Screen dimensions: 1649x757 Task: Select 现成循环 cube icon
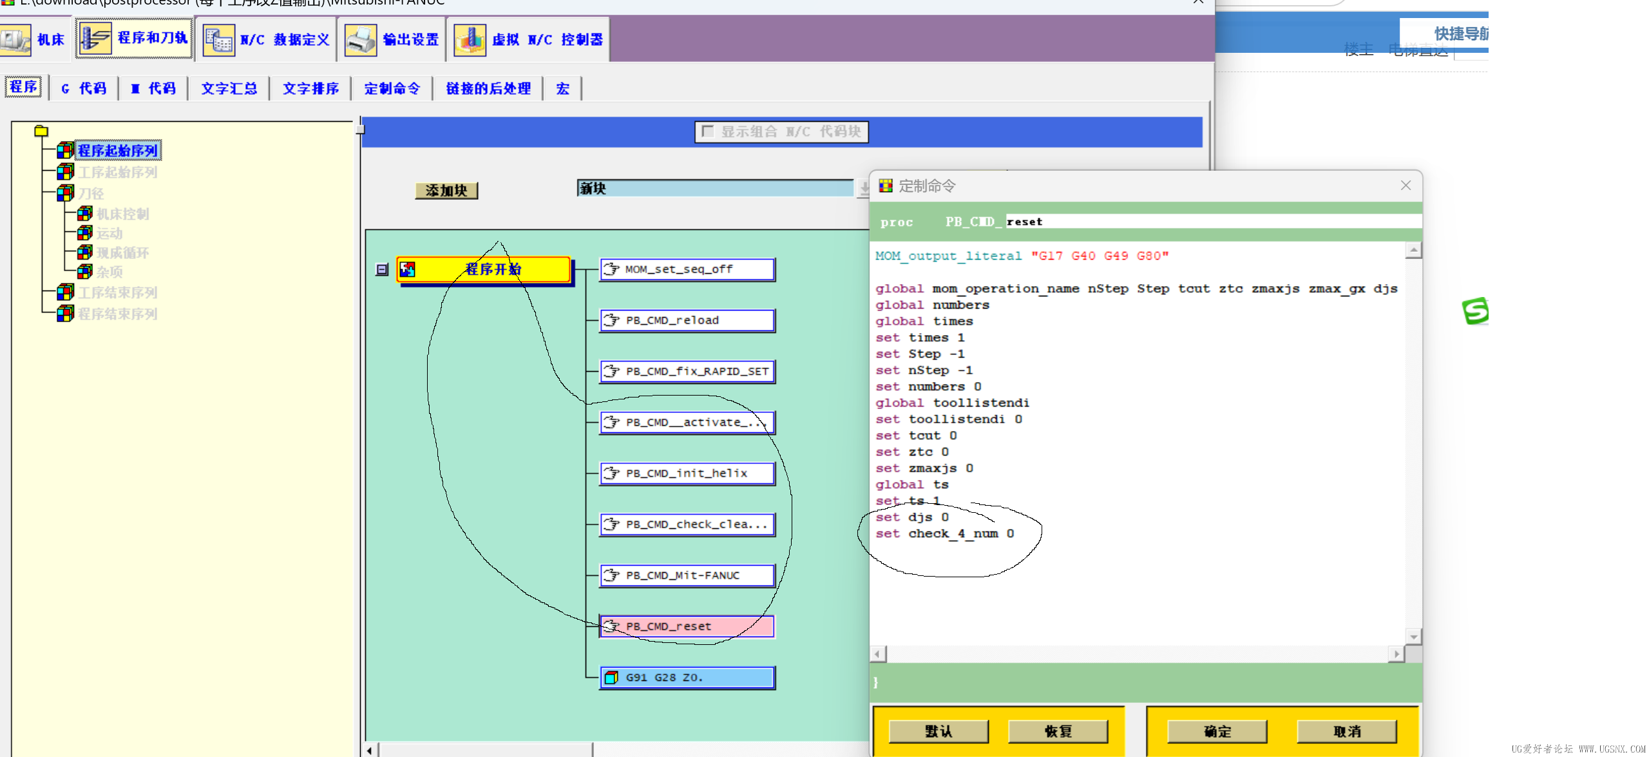[84, 252]
